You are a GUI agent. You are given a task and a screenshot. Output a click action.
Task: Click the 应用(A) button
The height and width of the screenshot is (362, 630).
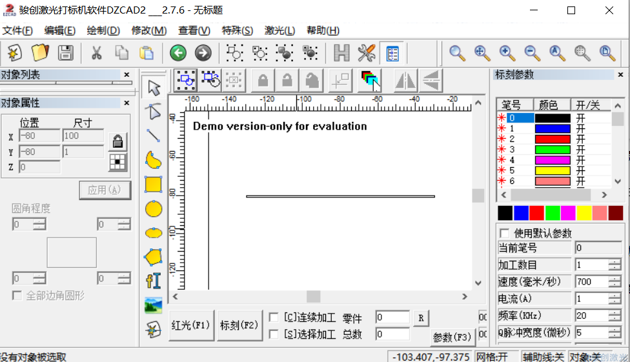(105, 190)
